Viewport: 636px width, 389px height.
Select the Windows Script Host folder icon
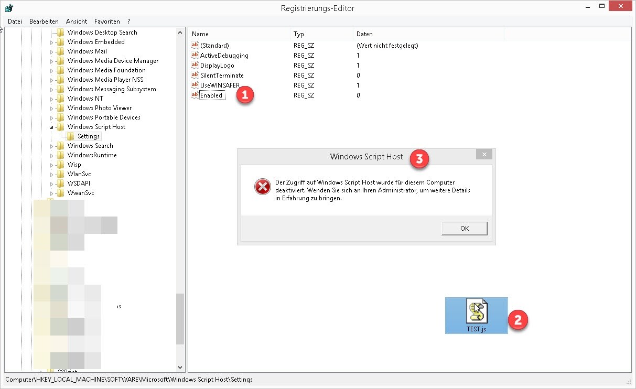coord(61,126)
